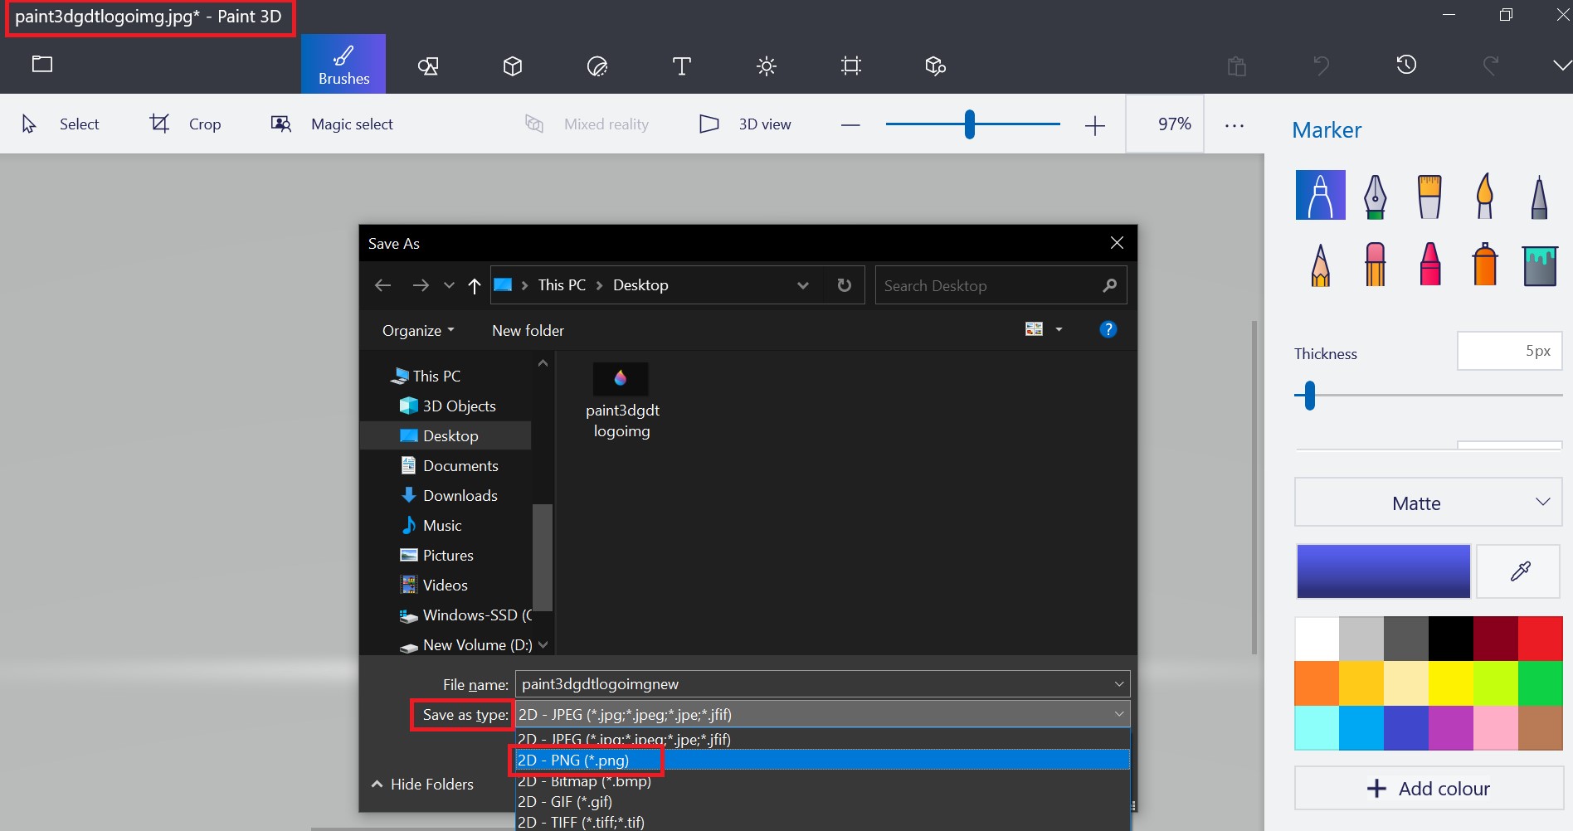Select the Spray can brush
1573x831 pixels.
[1485, 264]
